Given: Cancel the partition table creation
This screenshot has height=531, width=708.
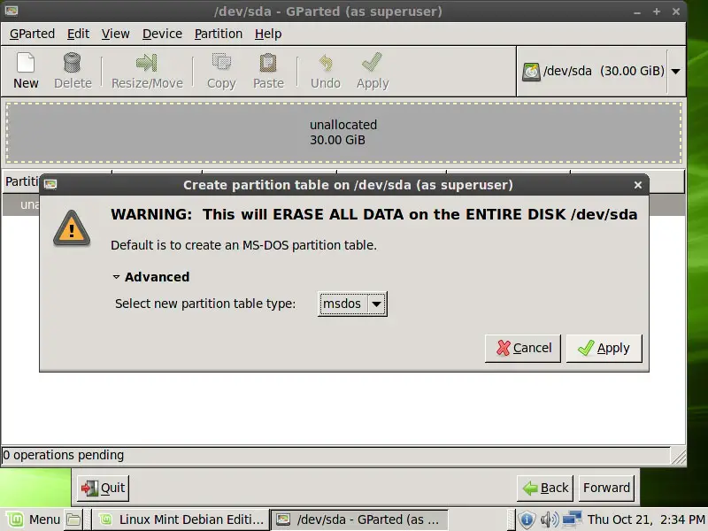Looking at the screenshot, I should (523, 348).
